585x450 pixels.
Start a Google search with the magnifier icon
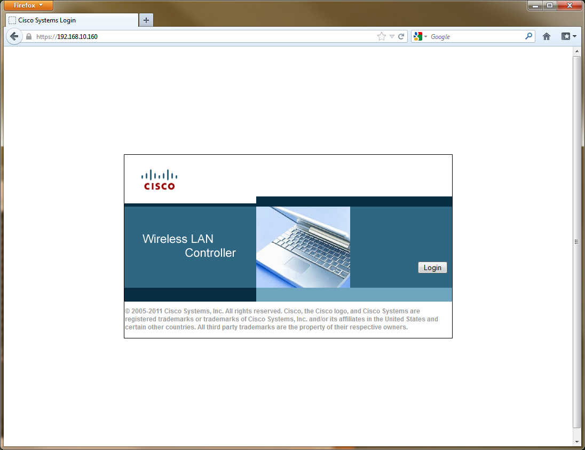(528, 36)
